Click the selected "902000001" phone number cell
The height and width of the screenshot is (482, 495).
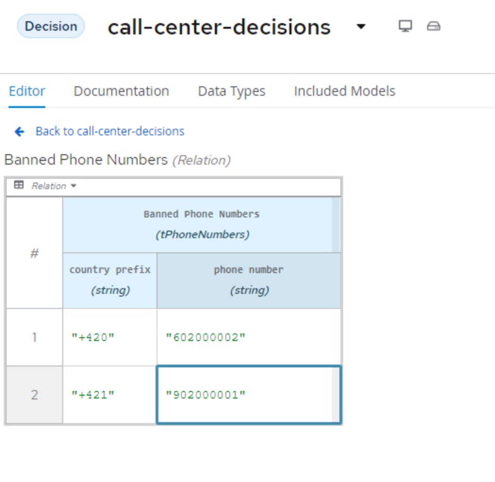[249, 395]
